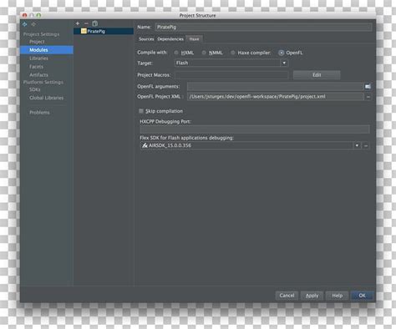Switch to the Haxe tab
396x329 pixels.
coord(194,39)
